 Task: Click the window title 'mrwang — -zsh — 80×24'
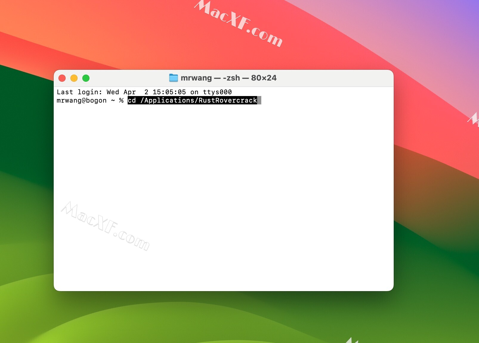(228, 78)
